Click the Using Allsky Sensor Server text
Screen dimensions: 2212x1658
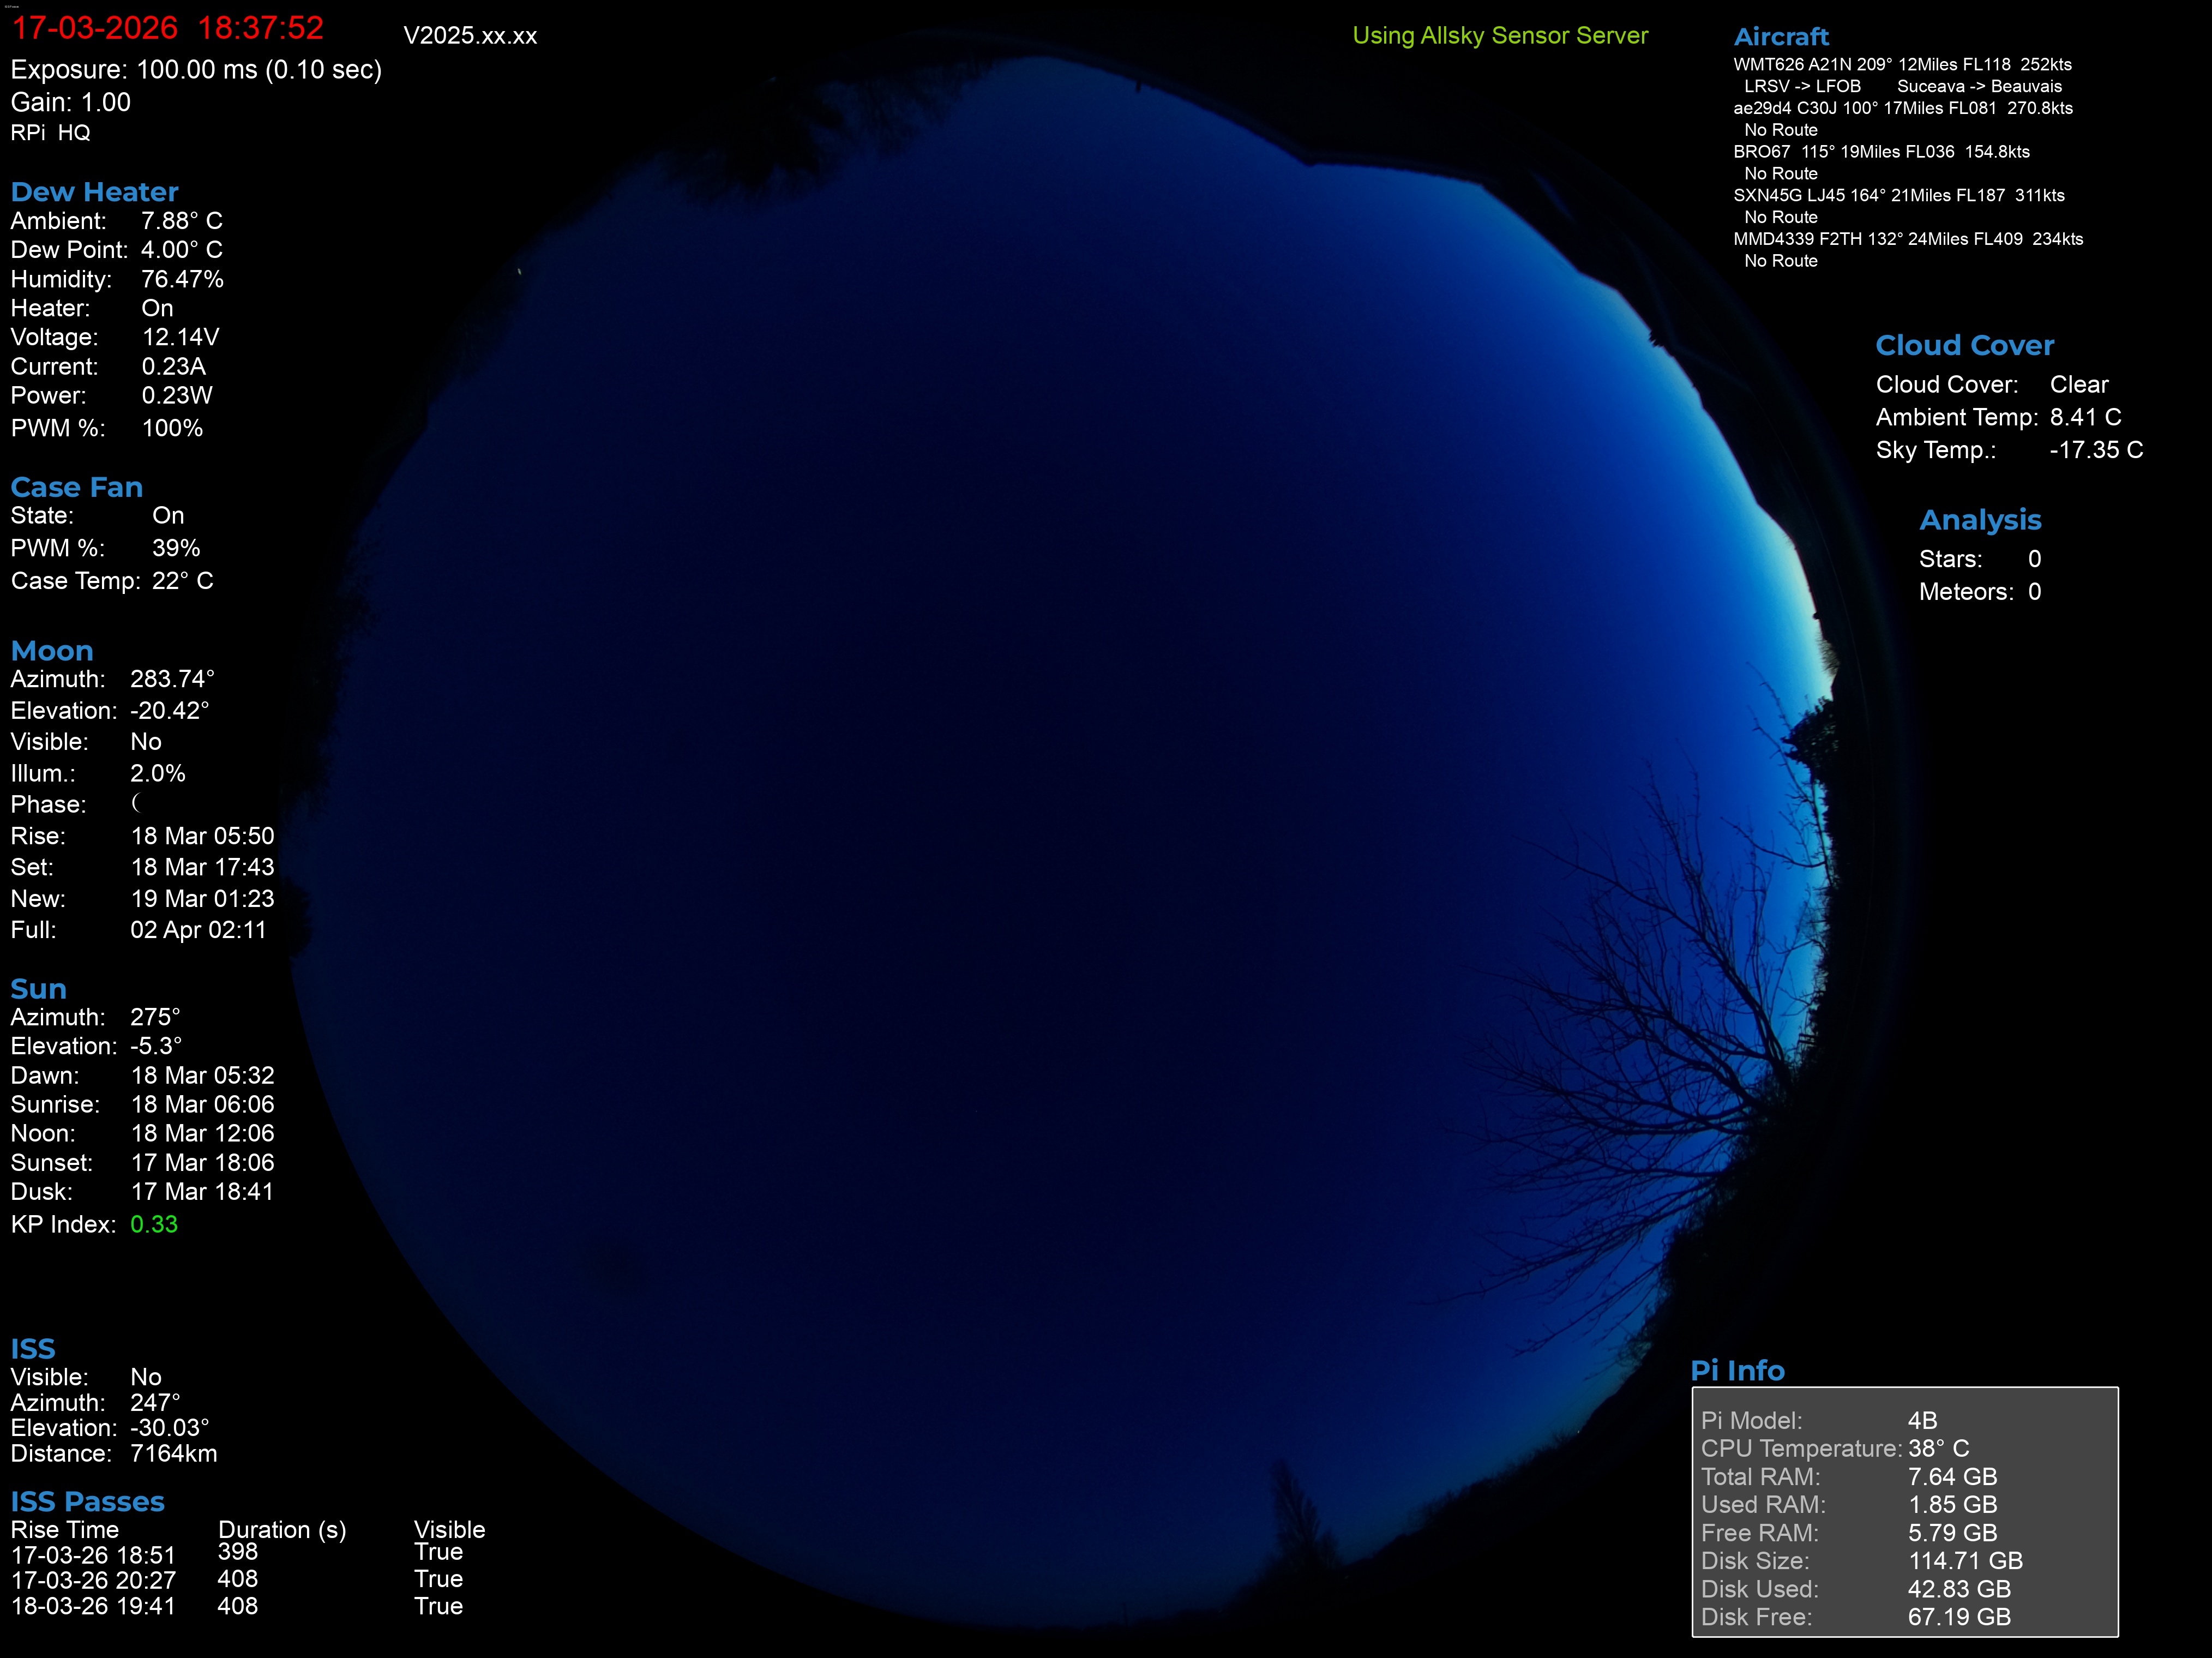click(1499, 36)
